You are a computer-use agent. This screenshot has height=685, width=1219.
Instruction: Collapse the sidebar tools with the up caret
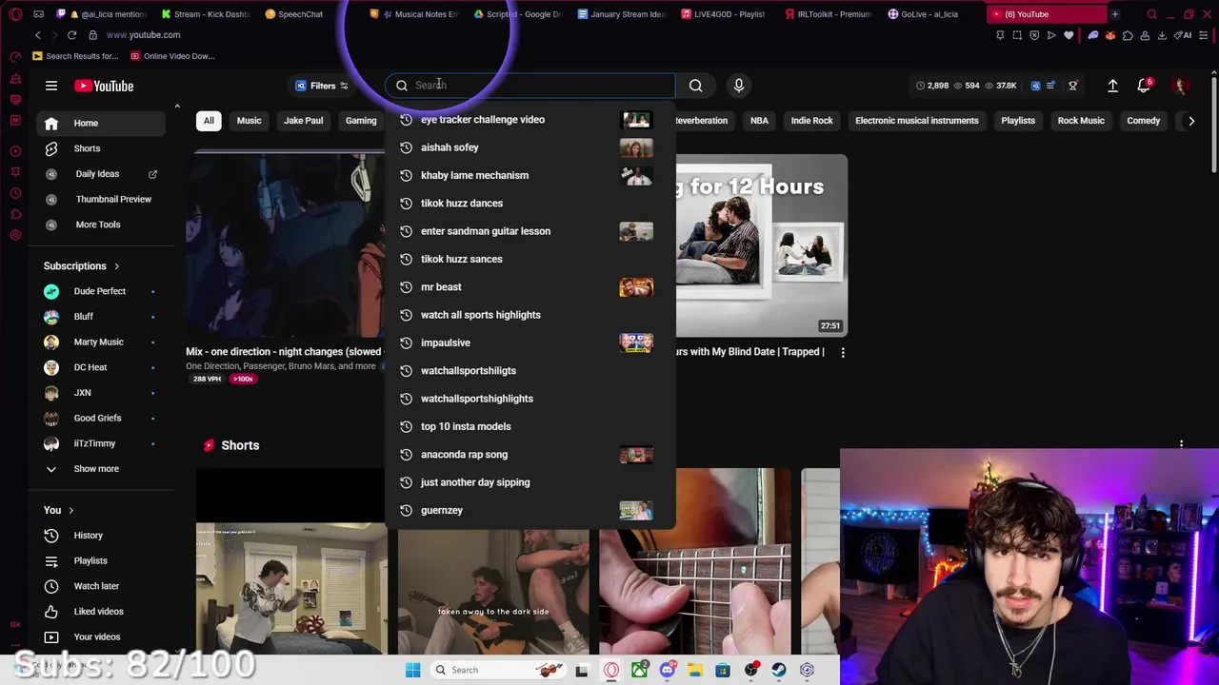[177, 107]
